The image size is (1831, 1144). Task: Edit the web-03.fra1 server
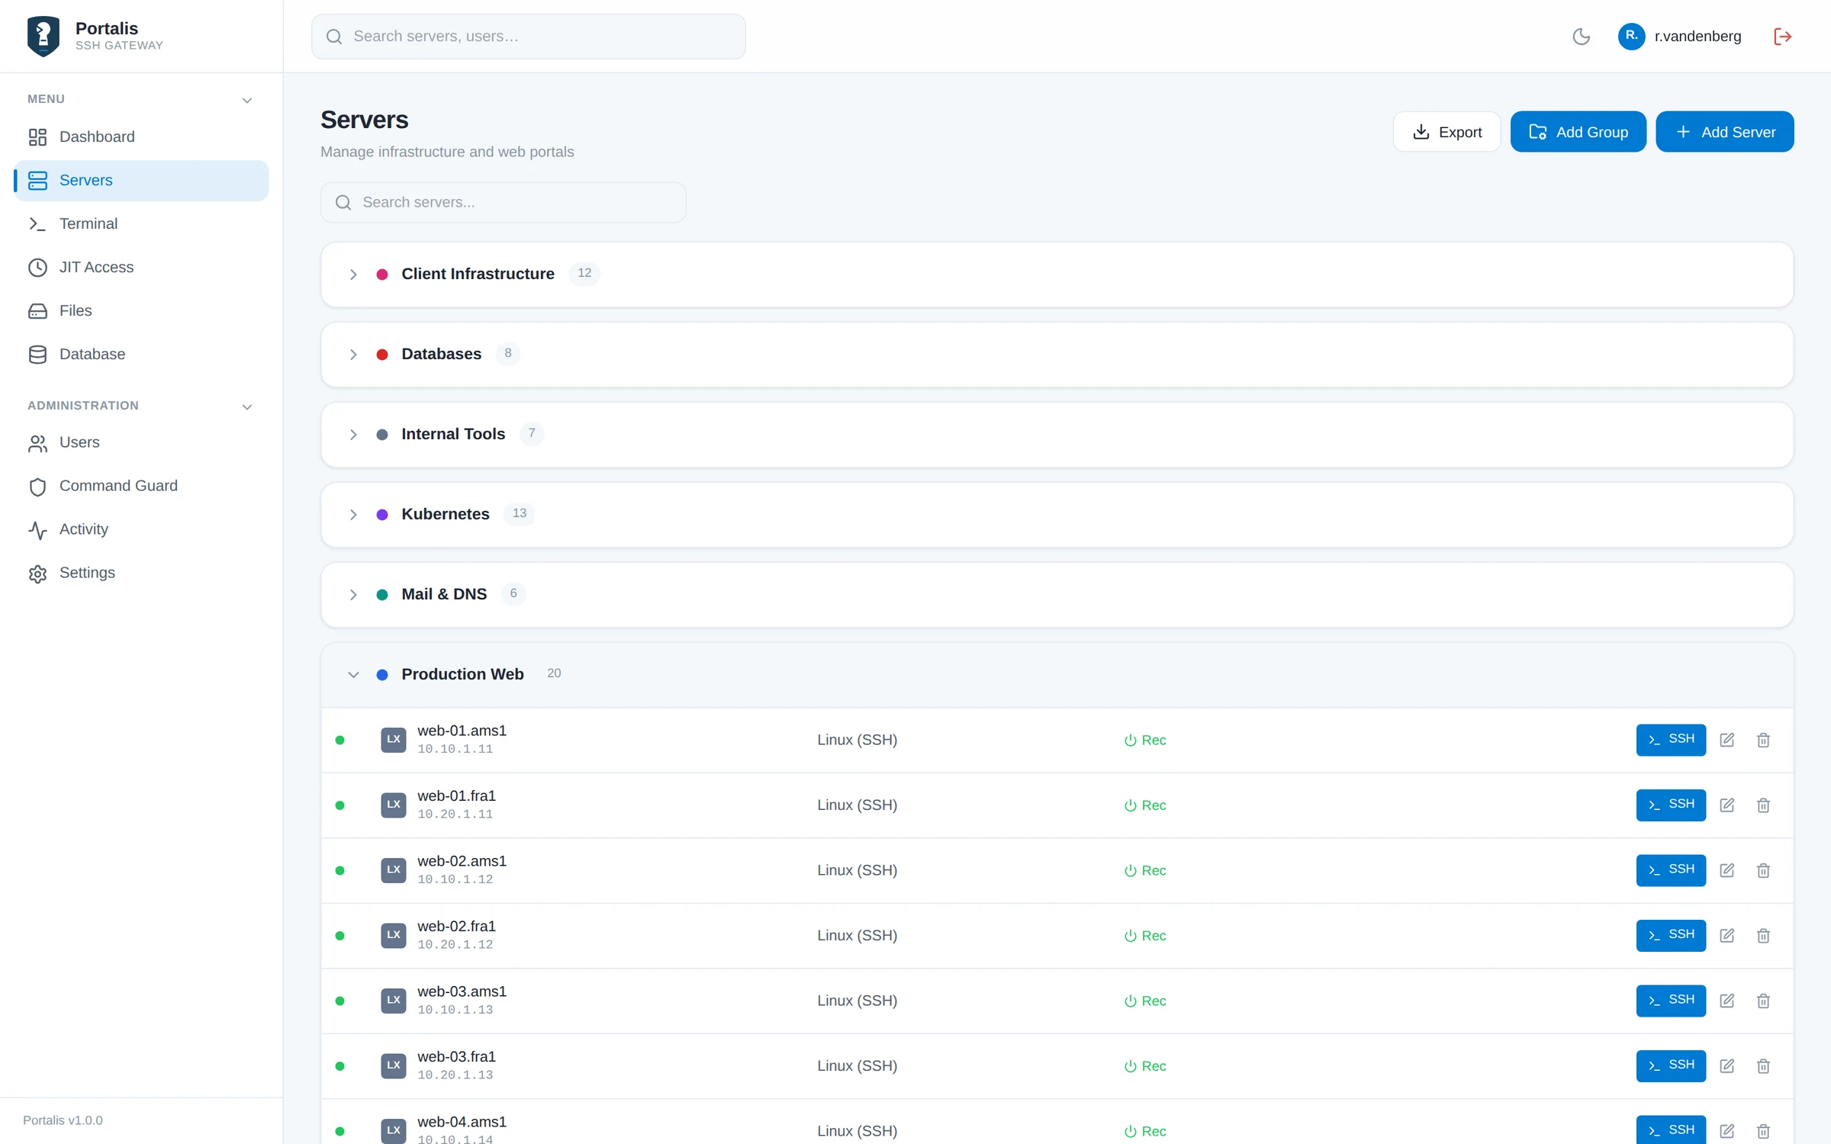tap(1727, 1066)
